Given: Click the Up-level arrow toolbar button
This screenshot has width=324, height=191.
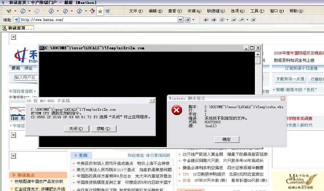Looking at the screenshot, I should click(51, 11).
